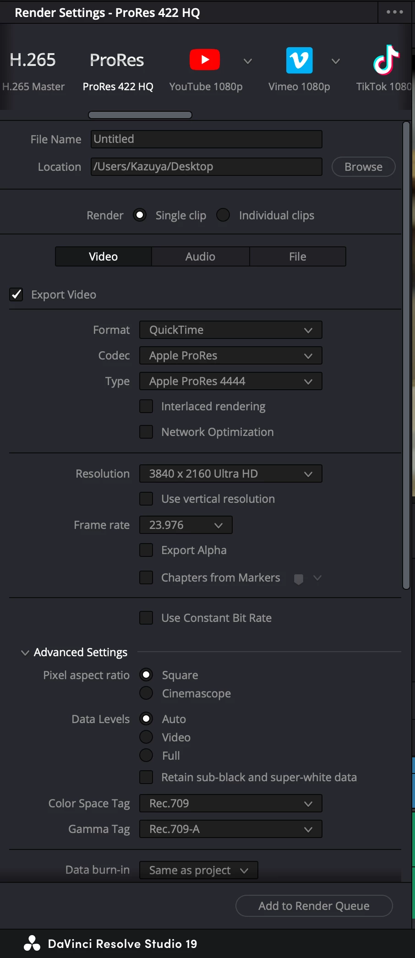Open the Resolution dropdown
This screenshot has width=415, height=958.
click(230, 474)
